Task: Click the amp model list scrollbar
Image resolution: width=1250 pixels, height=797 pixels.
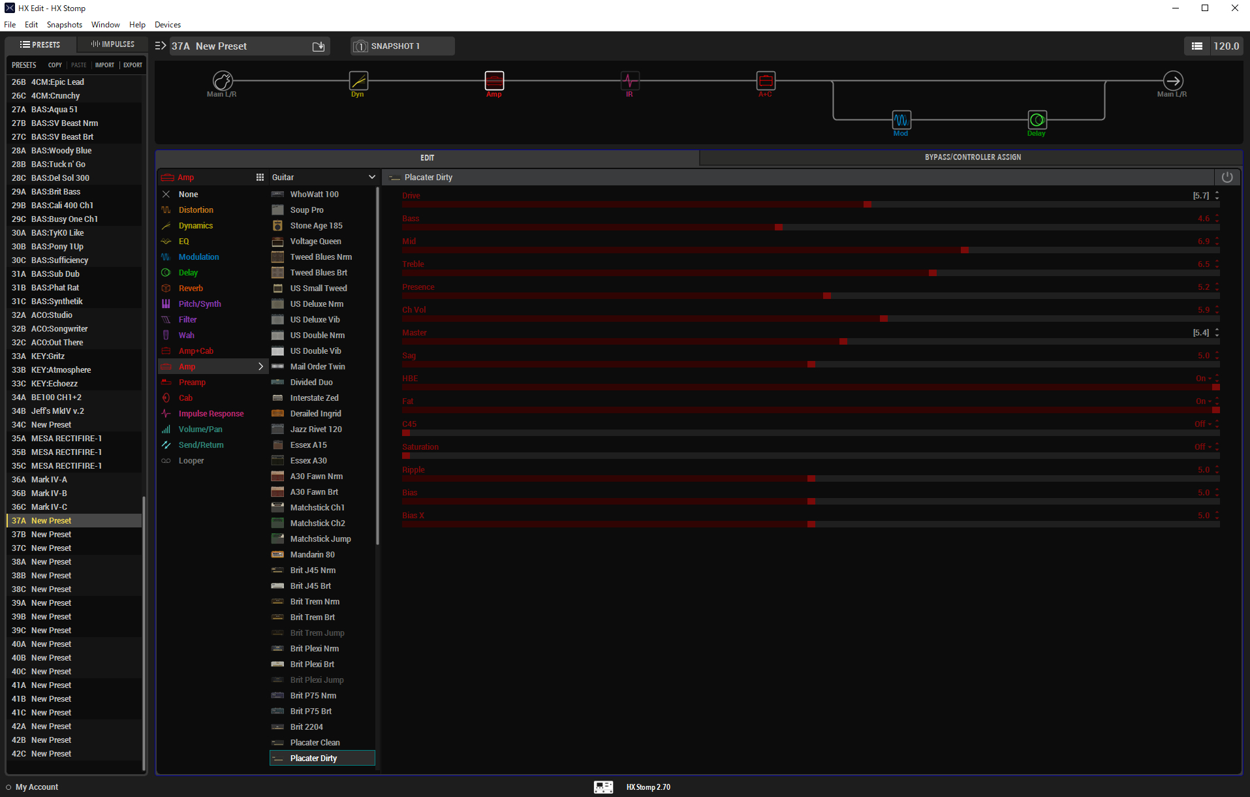Action: [x=377, y=366]
